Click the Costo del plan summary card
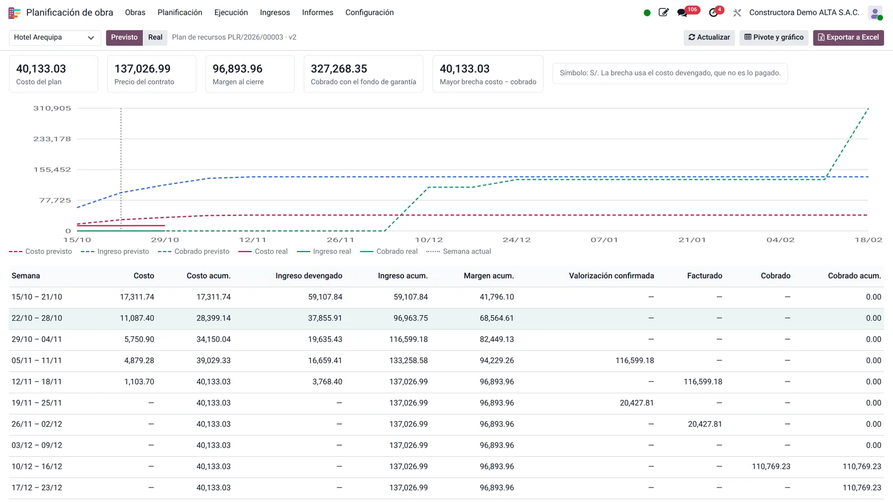 (x=54, y=74)
